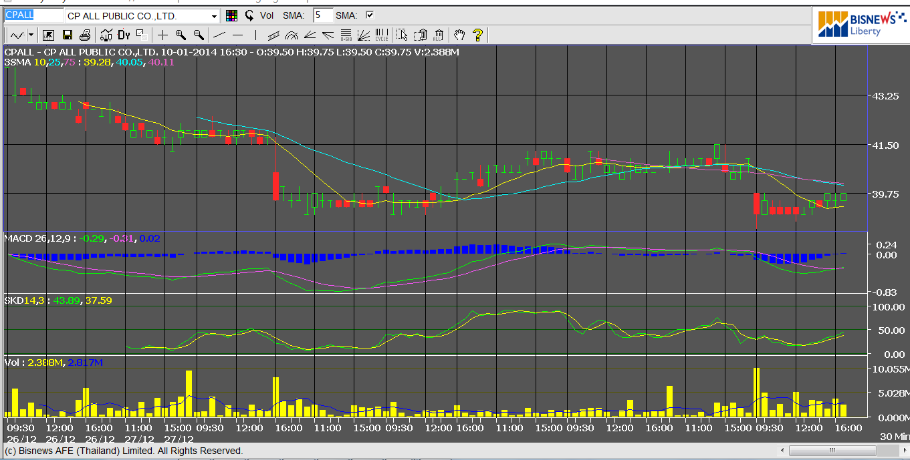Click the -0.83 MACD axis label

886,292
